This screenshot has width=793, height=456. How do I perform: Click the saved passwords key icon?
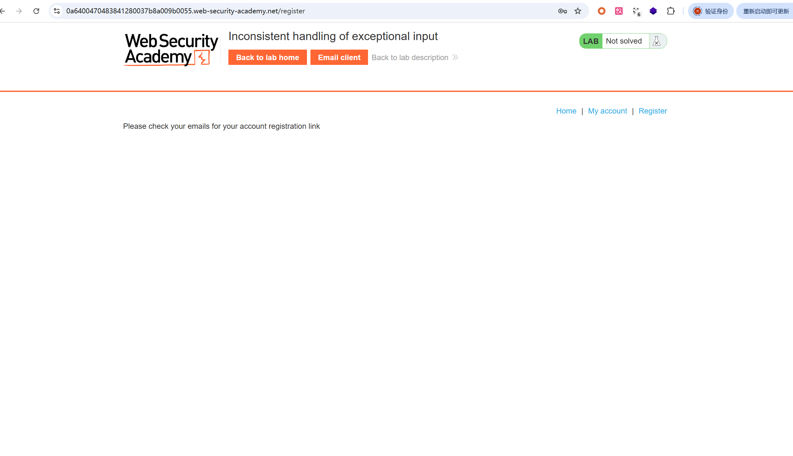[x=562, y=11]
